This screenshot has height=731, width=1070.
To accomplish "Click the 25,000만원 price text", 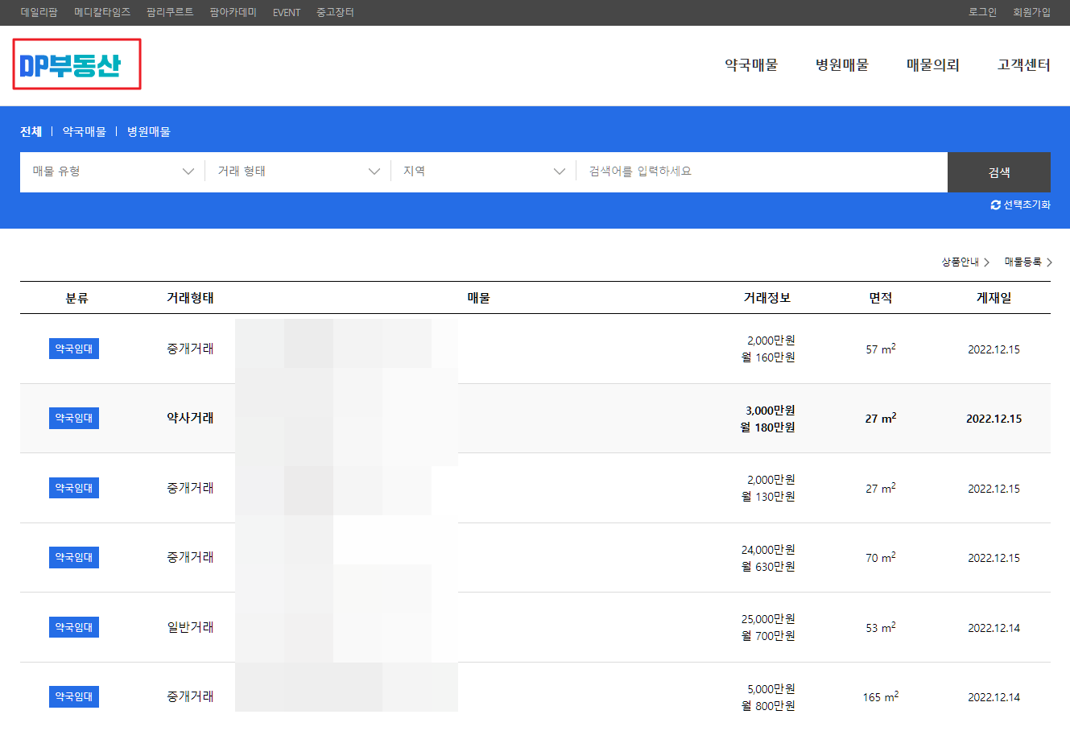I will pos(768,619).
